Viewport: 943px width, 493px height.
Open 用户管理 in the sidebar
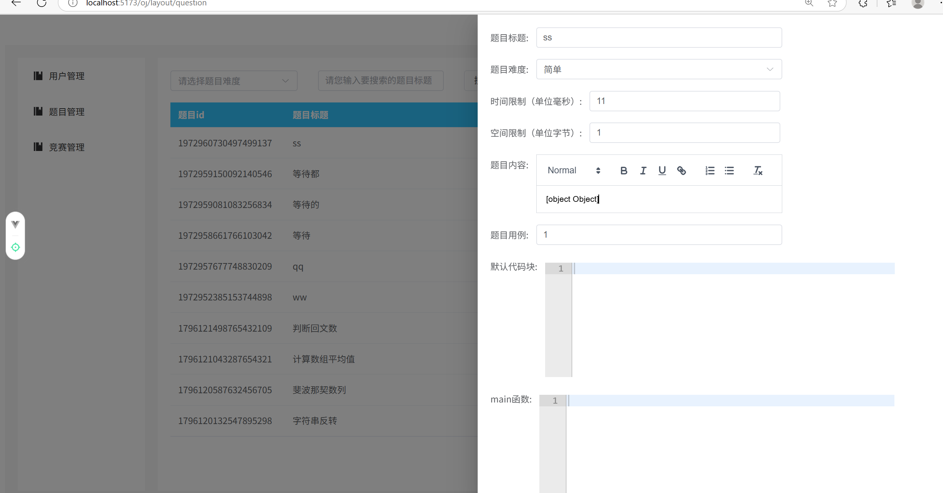point(66,76)
